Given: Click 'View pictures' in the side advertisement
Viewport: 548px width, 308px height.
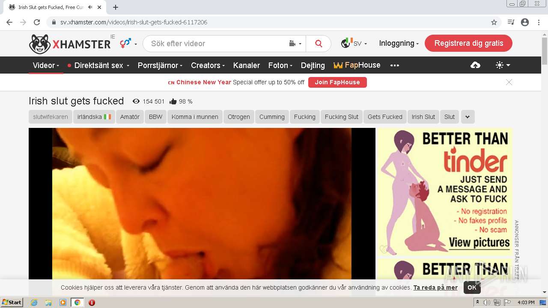Looking at the screenshot, I should tap(479, 243).
